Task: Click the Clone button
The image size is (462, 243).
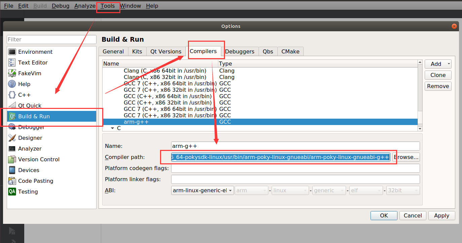Action: coord(438,75)
